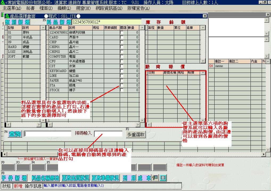Check the 圈選 box for CPU 中央處理器
This screenshot has width=271, height=191.
click(x=122, y=61)
